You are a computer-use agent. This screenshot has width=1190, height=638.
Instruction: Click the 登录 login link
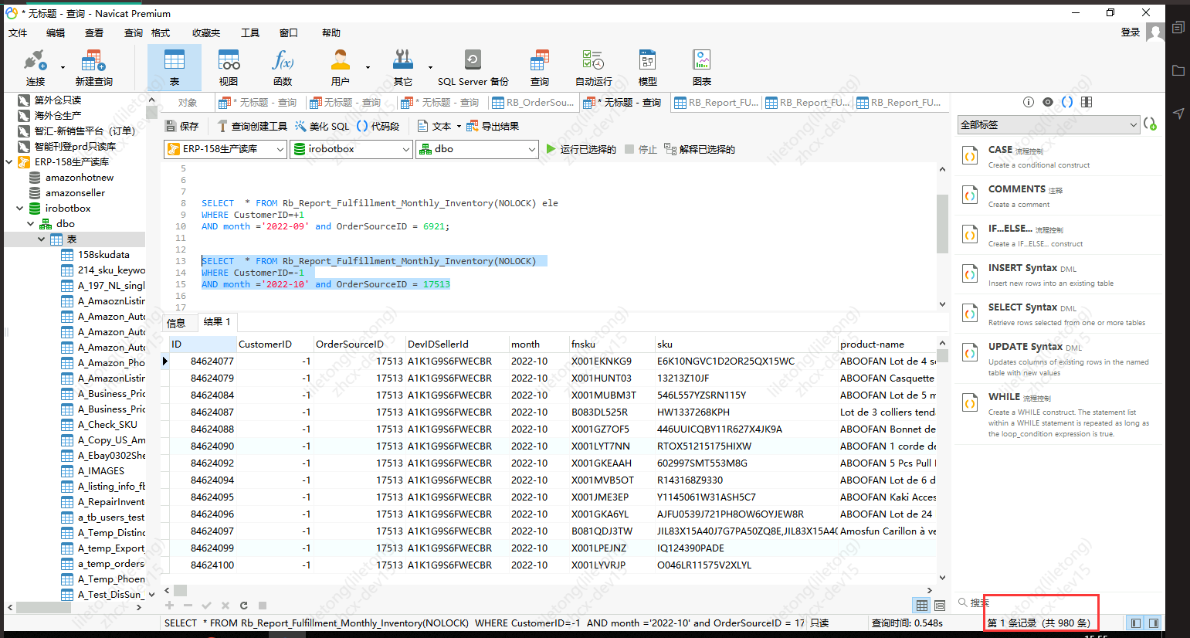point(1131,32)
